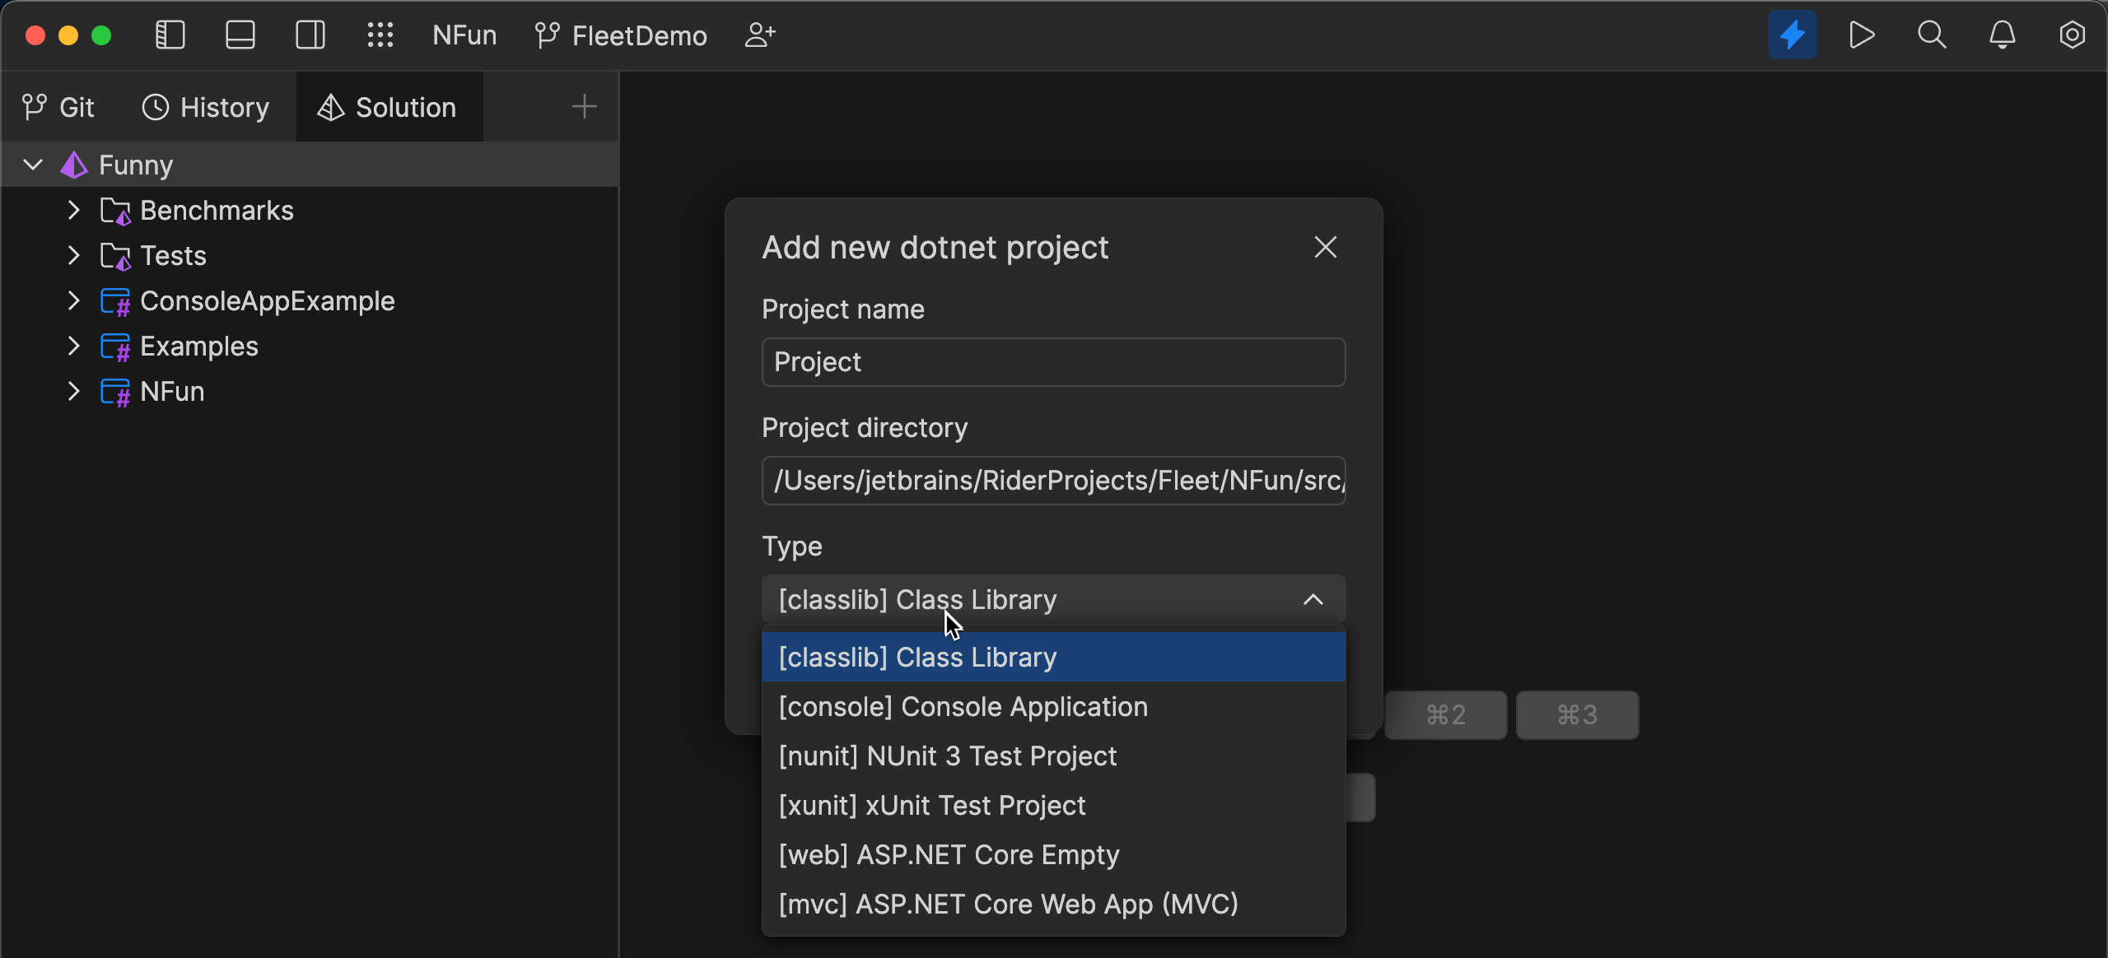
Task: Select NFun project in solution tree
Action: point(310,391)
